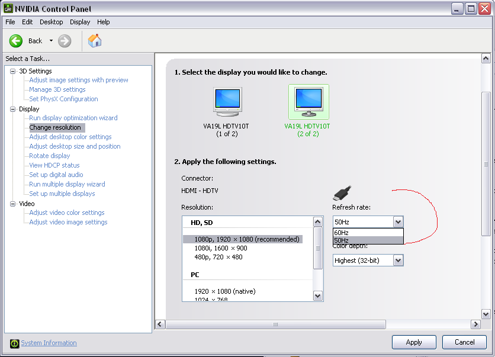Select 480p, 720 × 480 resolution

(218, 257)
